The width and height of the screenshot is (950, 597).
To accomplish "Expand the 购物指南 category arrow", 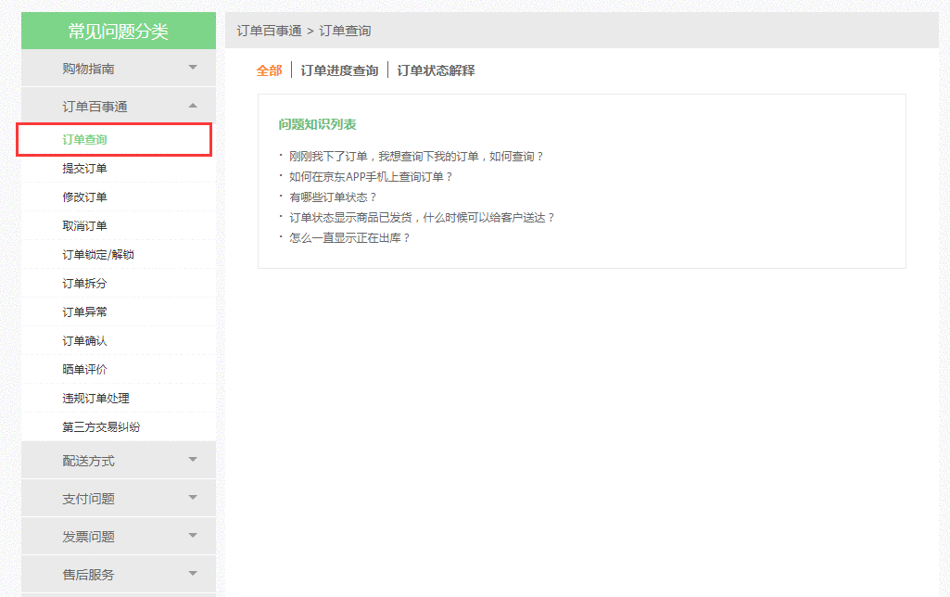I will click(193, 68).
